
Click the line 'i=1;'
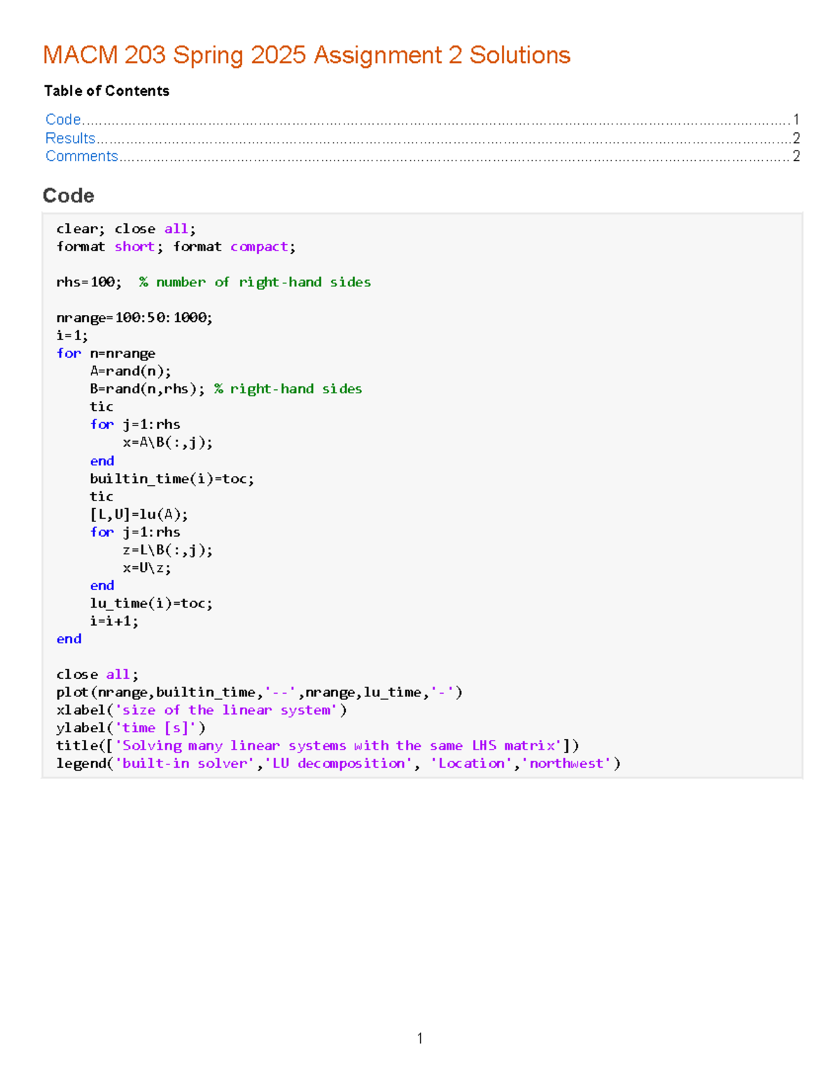[x=72, y=335]
